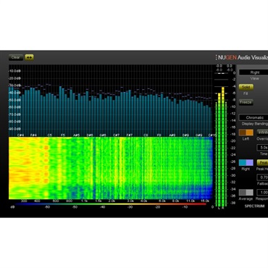Click the 1.00 Response value field
The height and width of the screenshot is (268, 268).
point(262,193)
